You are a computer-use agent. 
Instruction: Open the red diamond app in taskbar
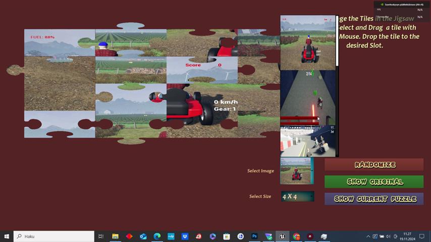point(129,236)
